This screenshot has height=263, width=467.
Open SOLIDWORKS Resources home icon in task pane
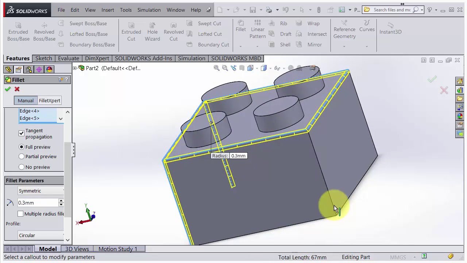tap(460, 81)
